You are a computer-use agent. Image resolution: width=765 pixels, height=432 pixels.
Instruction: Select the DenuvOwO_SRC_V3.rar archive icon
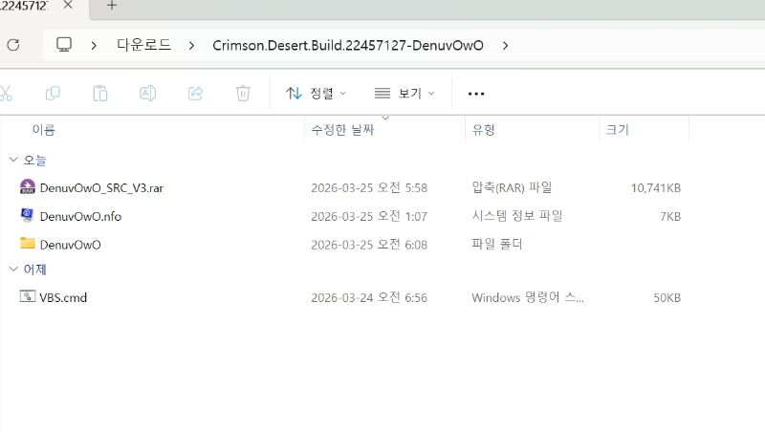pyautogui.click(x=27, y=187)
